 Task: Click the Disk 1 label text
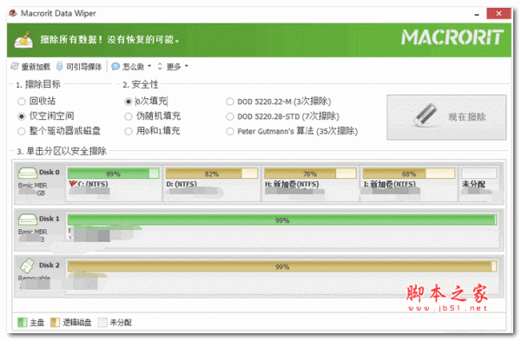click(49, 219)
